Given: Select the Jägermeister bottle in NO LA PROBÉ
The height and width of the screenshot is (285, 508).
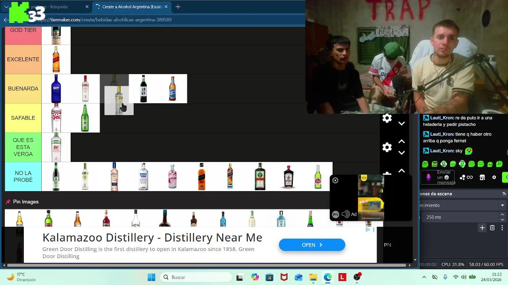Looking at the screenshot, I should (260, 177).
